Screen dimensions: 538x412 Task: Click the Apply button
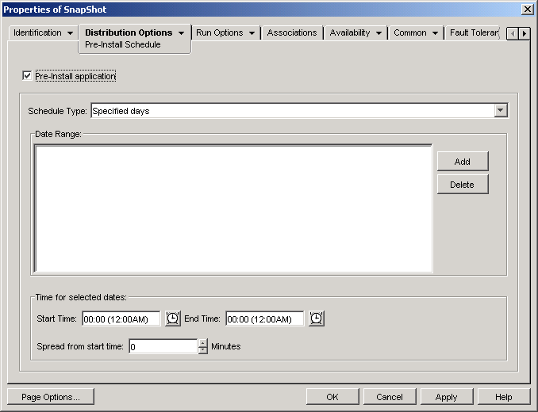pos(447,397)
